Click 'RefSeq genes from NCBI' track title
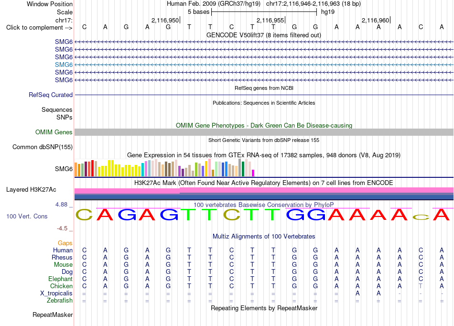The image size is (454, 326). pyautogui.click(x=264, y=88)
